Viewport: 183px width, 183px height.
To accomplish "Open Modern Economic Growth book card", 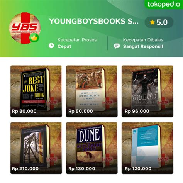I will 36,148.
